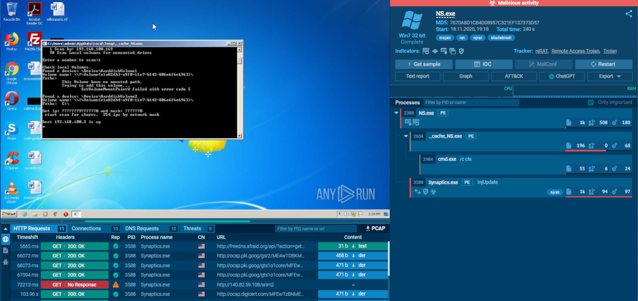Image resolution: width=638 pixels, height=301 pixels.
Task: Select the cmd.exe process row
Action: click(527, 164)
